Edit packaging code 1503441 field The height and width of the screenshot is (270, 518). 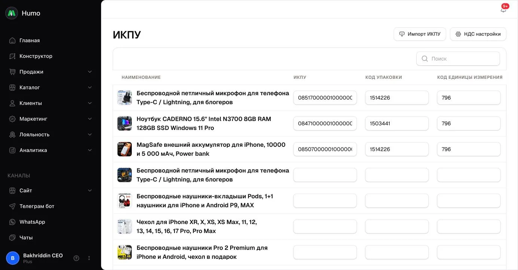pos(397,123)
